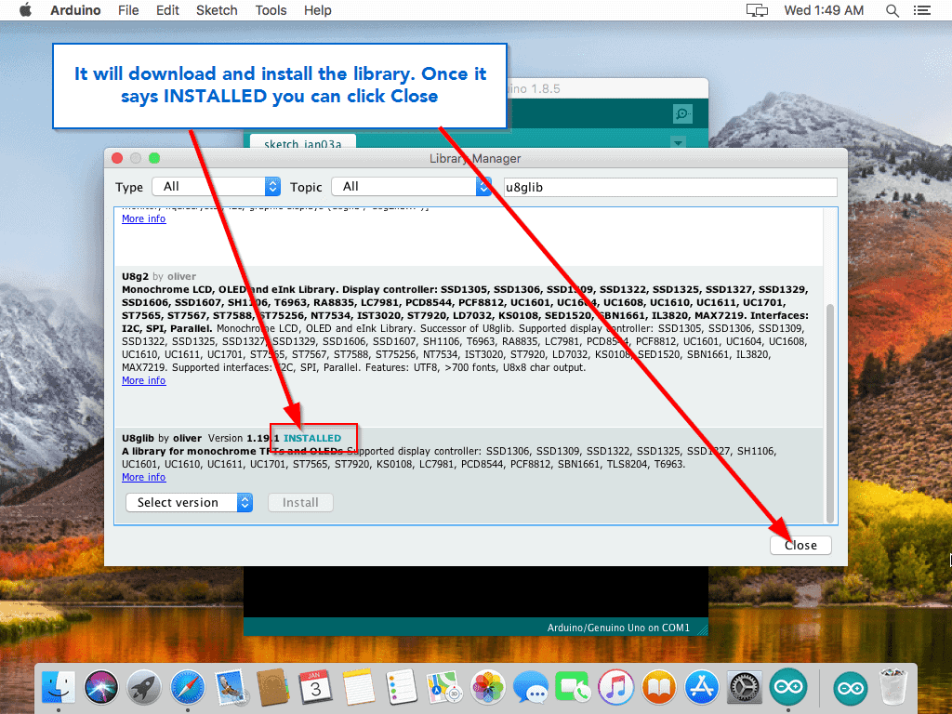Open Serial Monitor in Arduino window

pos(682,113)
